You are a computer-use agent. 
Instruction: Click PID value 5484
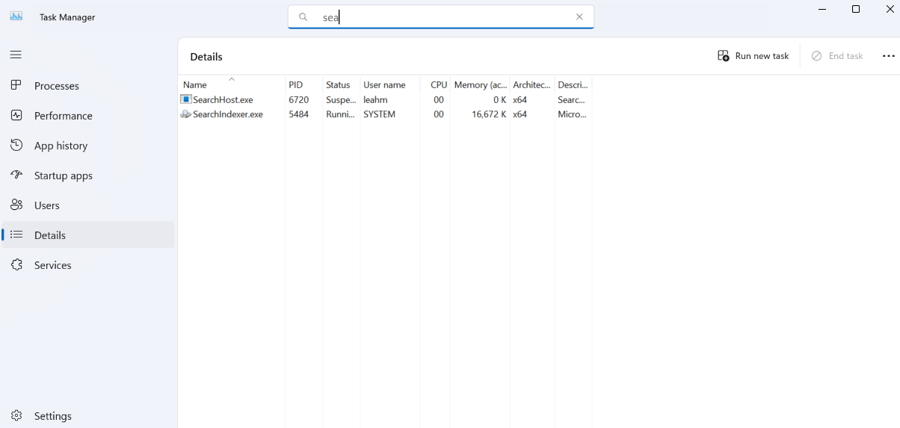tap(298, 114)
